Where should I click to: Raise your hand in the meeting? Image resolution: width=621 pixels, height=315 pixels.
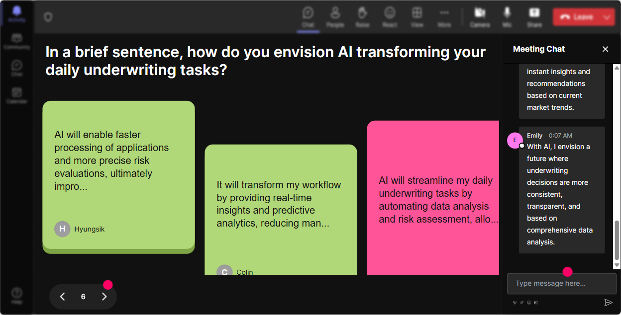(x=362, y=16)
